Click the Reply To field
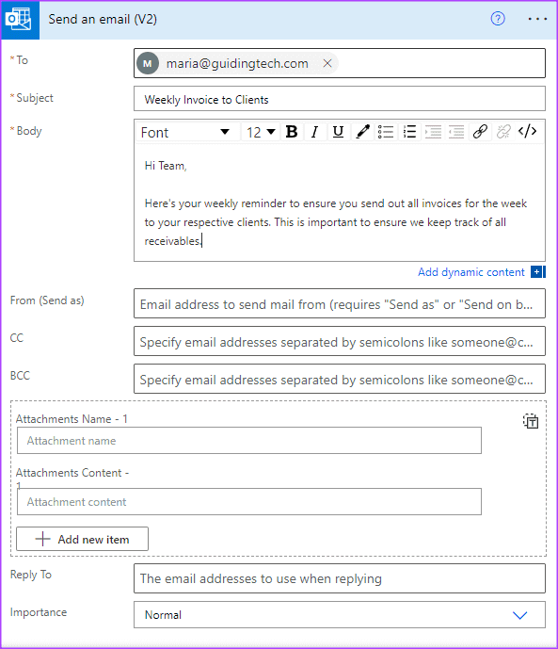Screen dimensions: 558x649 tap(340, 578)
